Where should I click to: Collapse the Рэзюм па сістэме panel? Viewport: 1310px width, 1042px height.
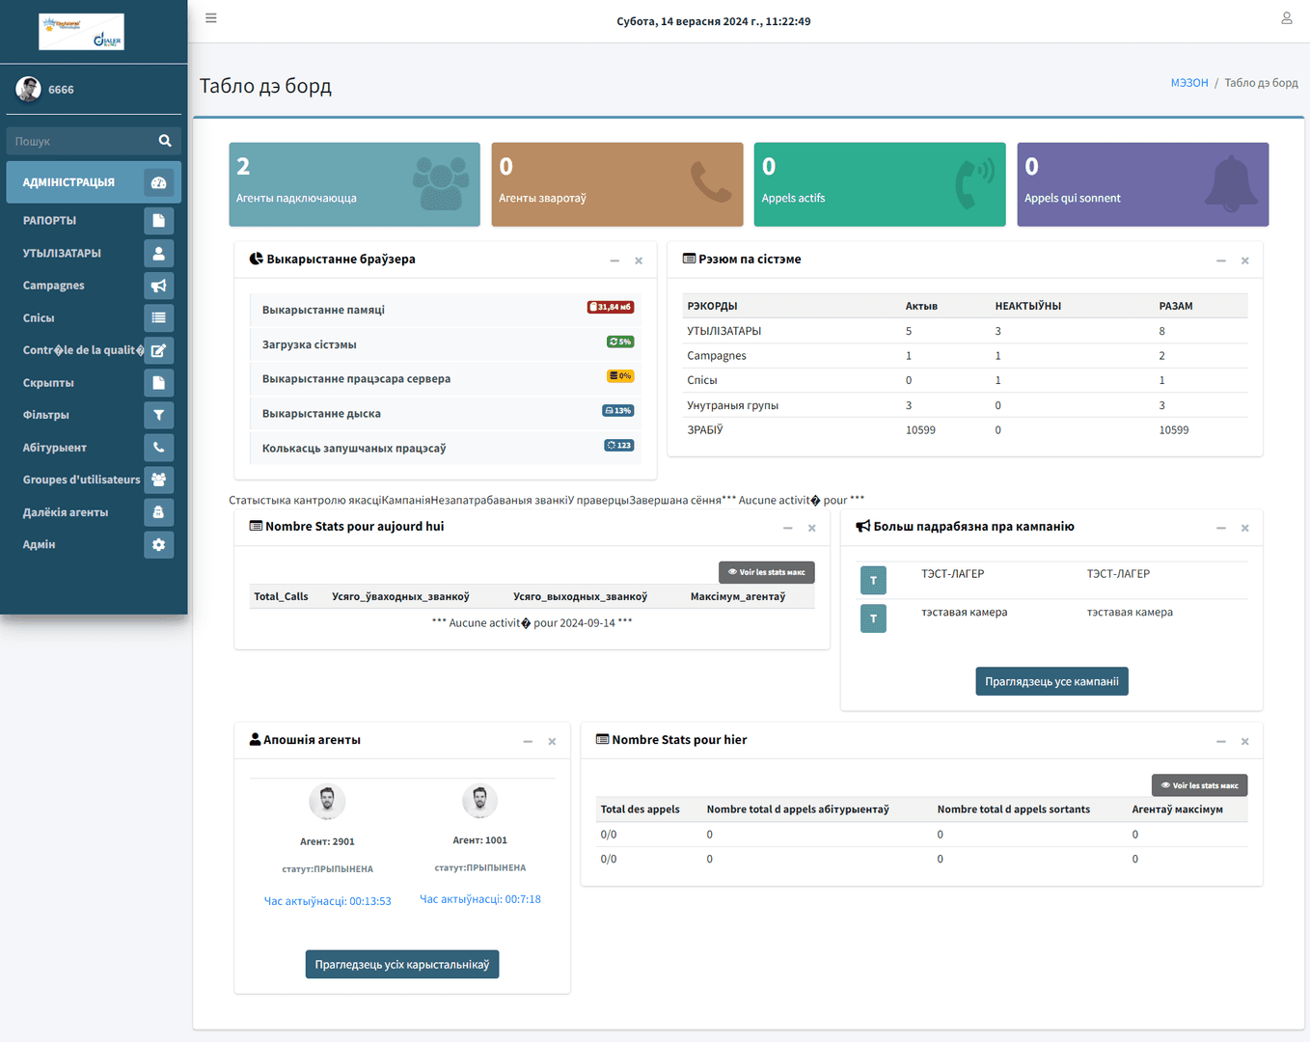pyautogui.click(x=1221, y=260)
